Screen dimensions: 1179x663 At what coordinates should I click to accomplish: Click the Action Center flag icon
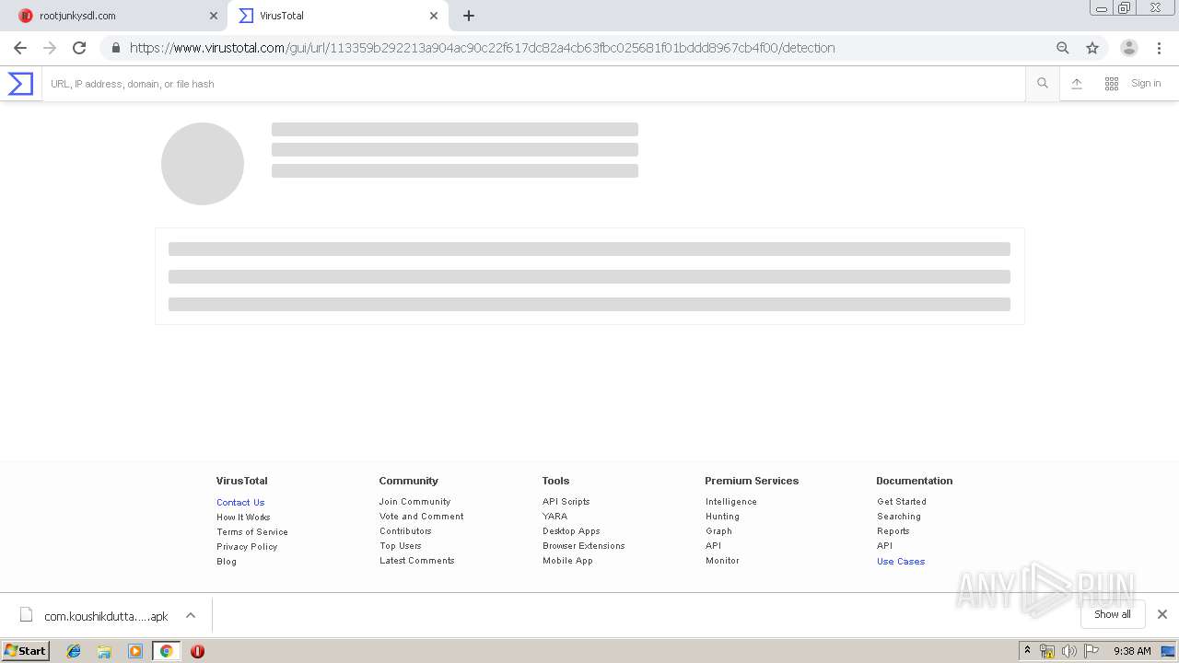point(1091,651)
